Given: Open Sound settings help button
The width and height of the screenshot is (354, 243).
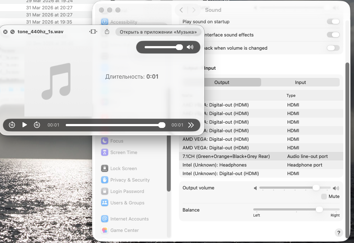Looking at the screenshot, I should (339, 233).
